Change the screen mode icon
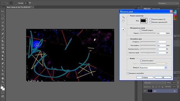 pos(3,97)
